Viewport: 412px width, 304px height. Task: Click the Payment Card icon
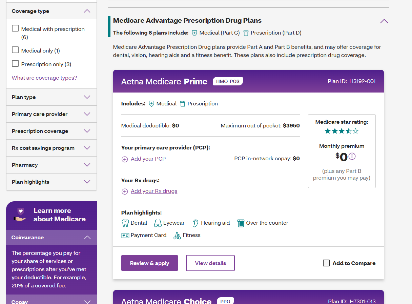[x=125, y=235]
